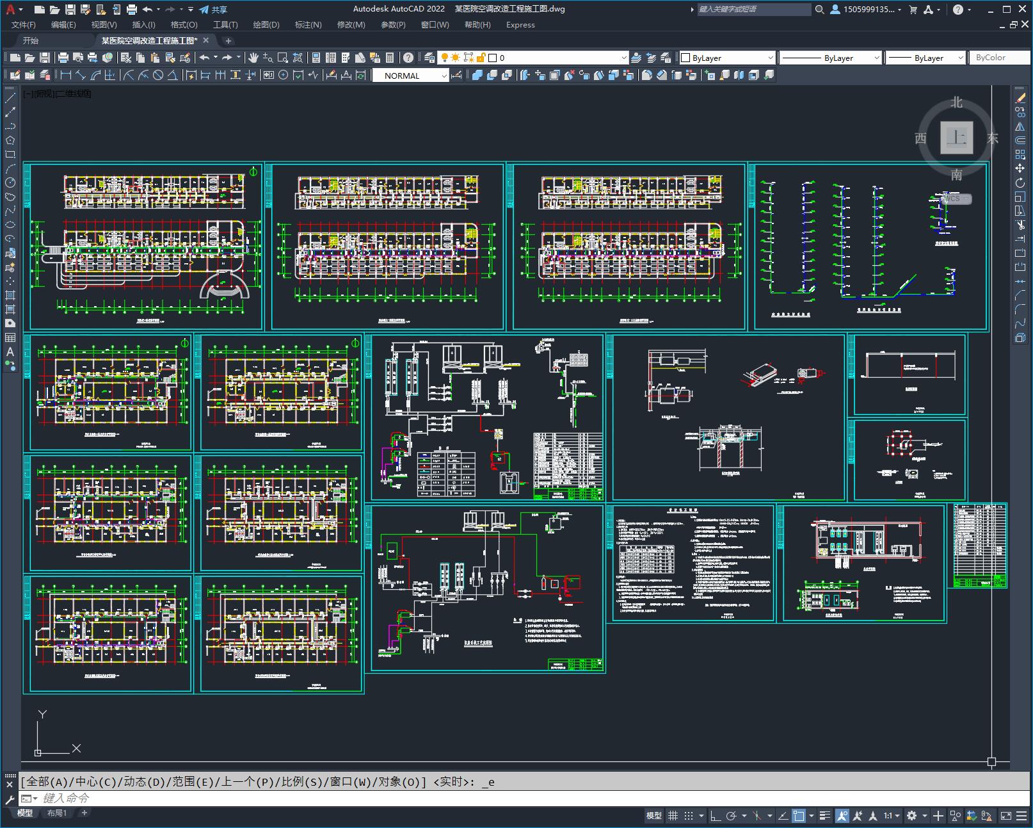Click the Help question mark in the standard toolbar
This screenshot has height=828, width=1033.
point(408,58)
